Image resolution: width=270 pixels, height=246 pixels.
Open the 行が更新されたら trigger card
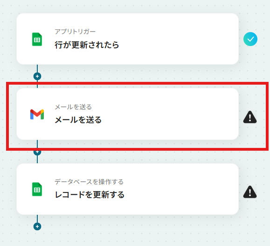click(x=128, y=39)
